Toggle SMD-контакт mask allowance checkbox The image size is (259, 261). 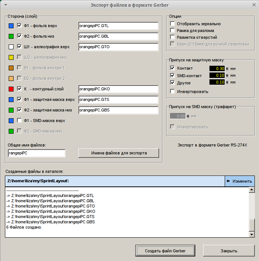172,75
